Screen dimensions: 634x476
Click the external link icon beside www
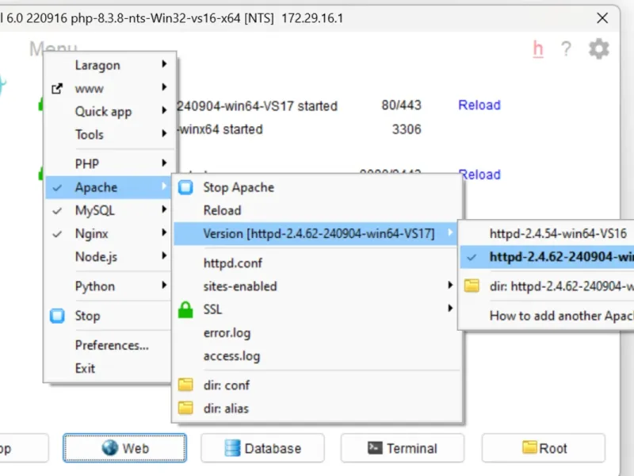57,89
